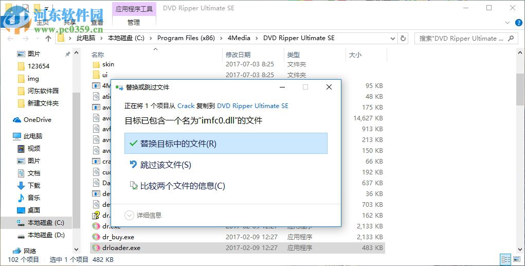Select Program Files (x86) breadcrumb

click(186, 38)
